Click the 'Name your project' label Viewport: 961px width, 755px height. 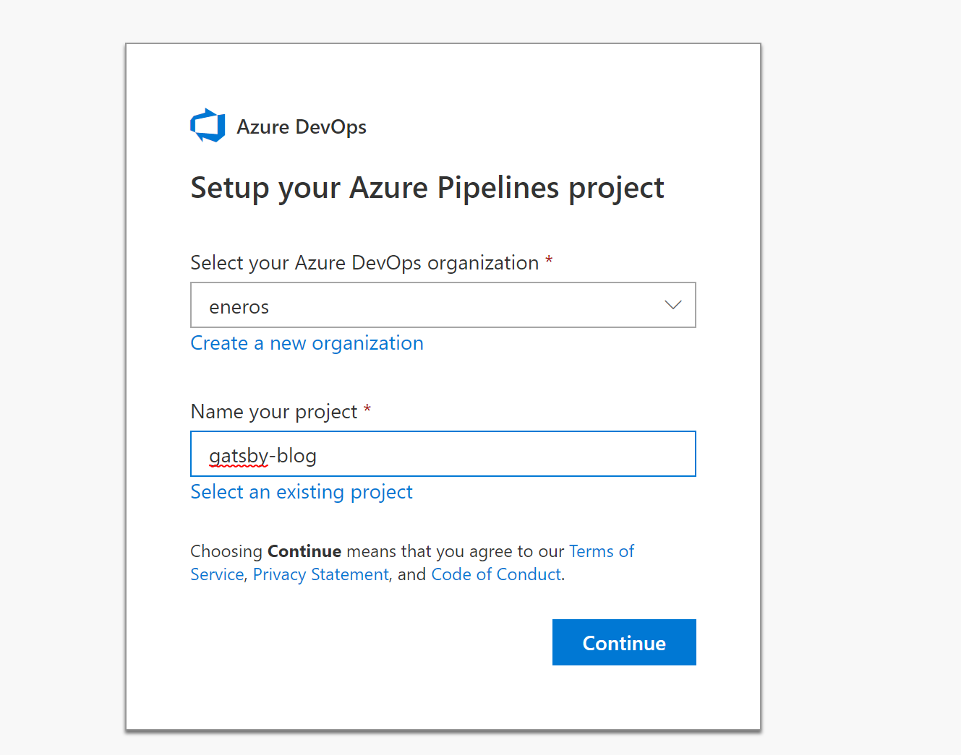[x=273, y=412]
